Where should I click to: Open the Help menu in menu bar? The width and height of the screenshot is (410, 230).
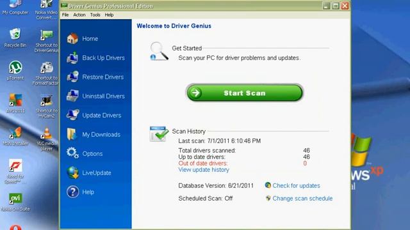click(109, 15)
